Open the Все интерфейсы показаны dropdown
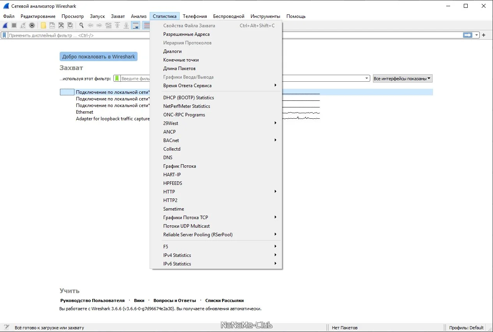 (x=403, y=78)
